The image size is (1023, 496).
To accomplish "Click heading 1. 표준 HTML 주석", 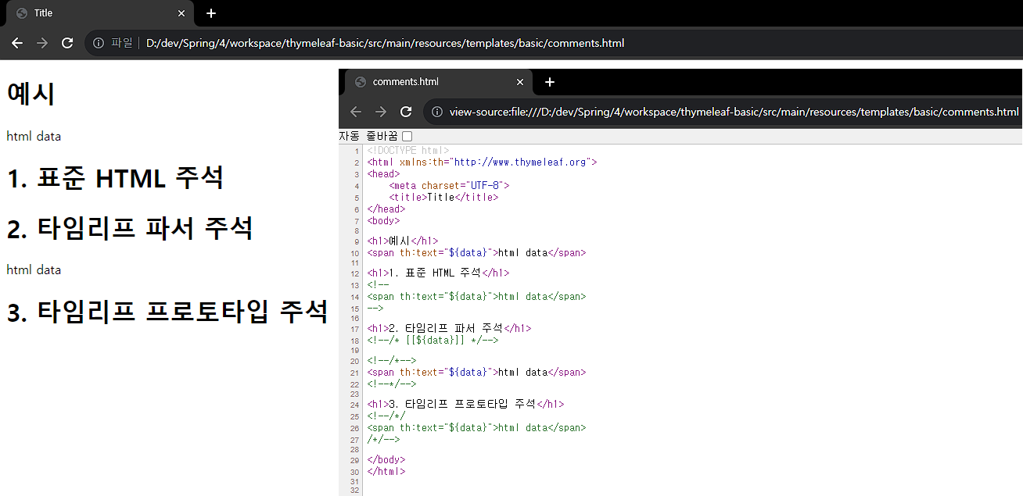I will 115,178.
